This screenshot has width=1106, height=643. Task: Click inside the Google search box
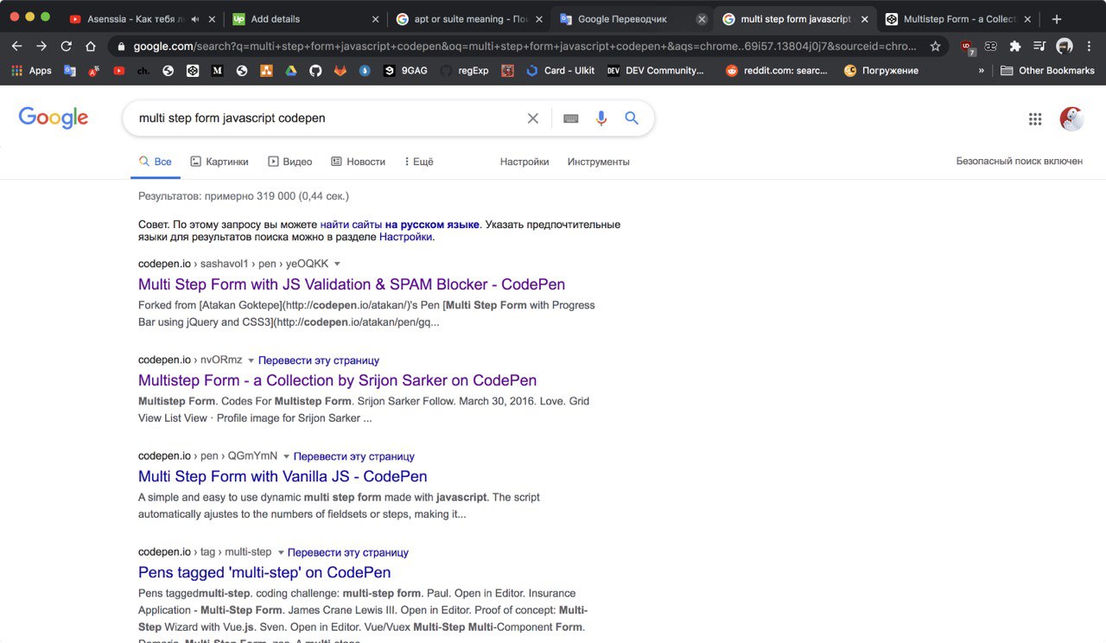[328, 118]
